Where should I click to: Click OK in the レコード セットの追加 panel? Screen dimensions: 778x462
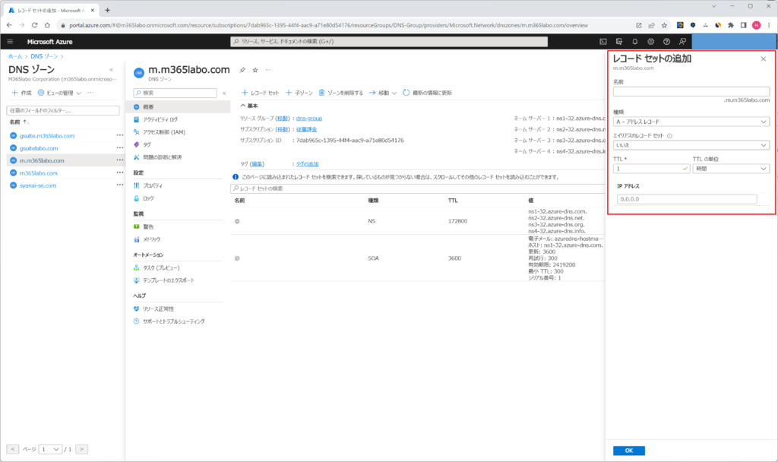[x=628, y=451]
